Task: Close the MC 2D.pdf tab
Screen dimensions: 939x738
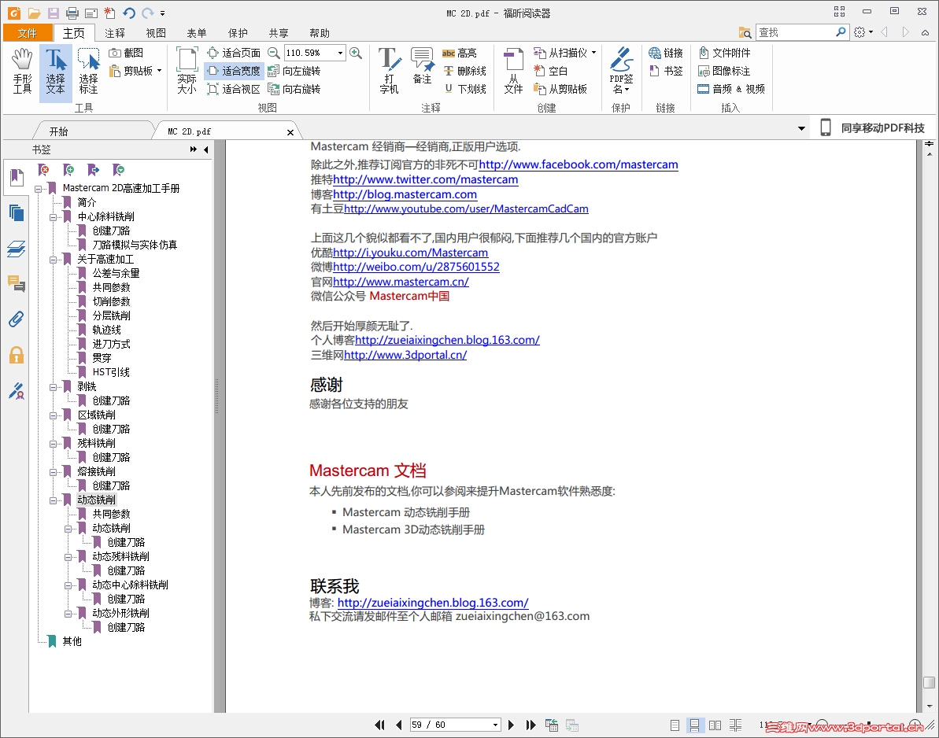Action: [x=290, y=132]
